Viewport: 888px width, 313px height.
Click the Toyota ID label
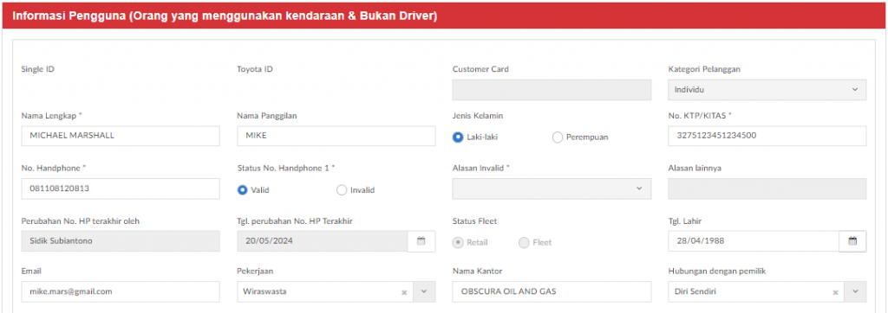coord(255,69)
